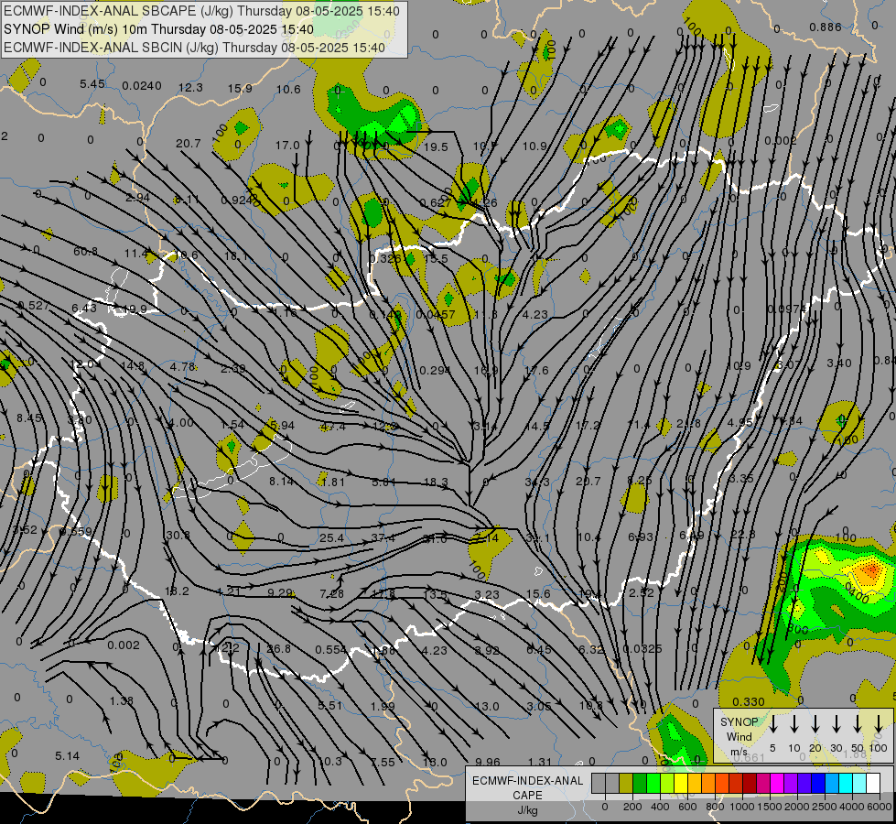Click the 10 m/s wind arrow in legend
This screenshot has width=896, height=824.
pos(793,724)
